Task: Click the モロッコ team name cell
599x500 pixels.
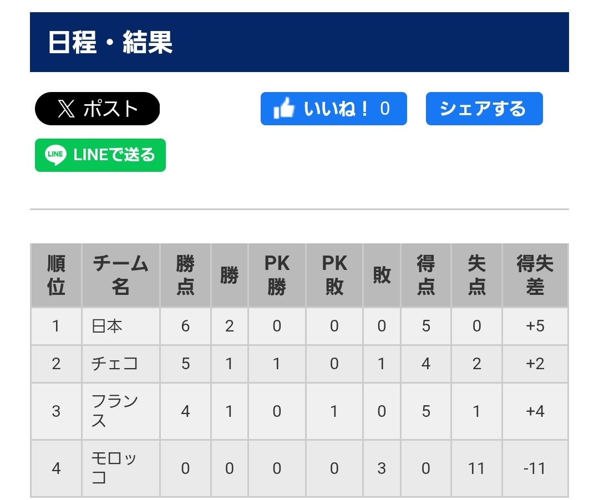Action: 121,468
